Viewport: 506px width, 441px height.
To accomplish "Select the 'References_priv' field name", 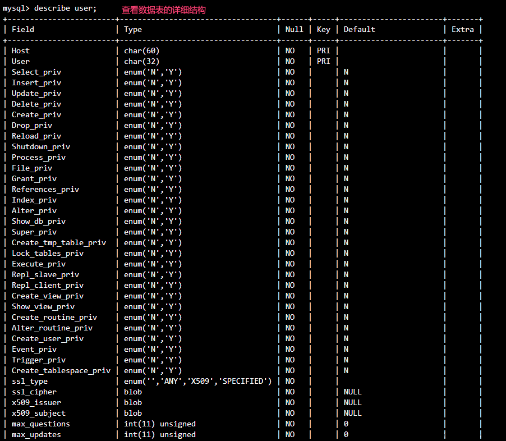I will point(45,189).
